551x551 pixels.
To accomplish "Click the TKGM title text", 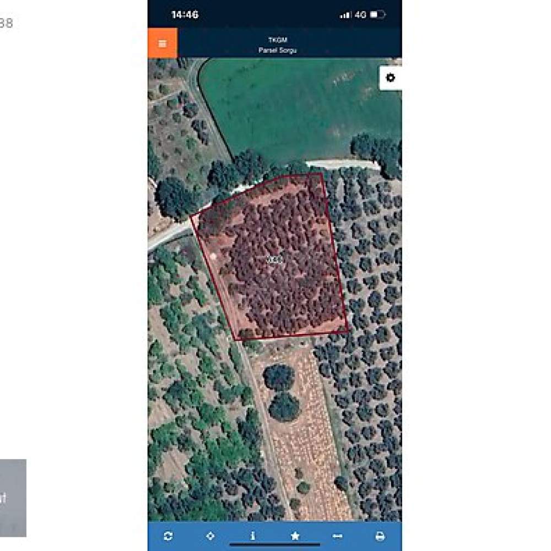I will (x=278, y=40).
